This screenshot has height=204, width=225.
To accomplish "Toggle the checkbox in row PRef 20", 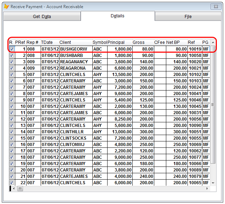I will (x=12, y=170).
